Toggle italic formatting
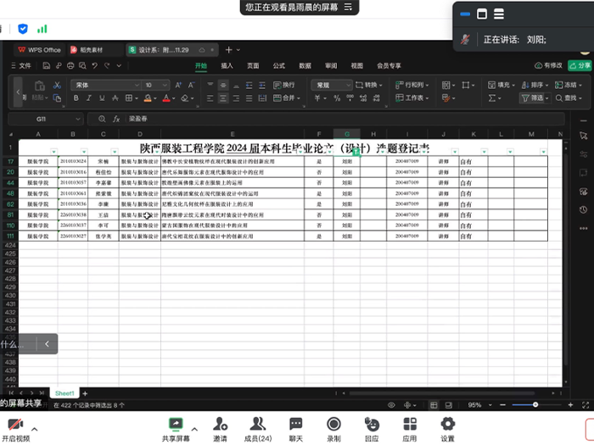Viewport: 594px width, 445px height. [x=88, y=98]
